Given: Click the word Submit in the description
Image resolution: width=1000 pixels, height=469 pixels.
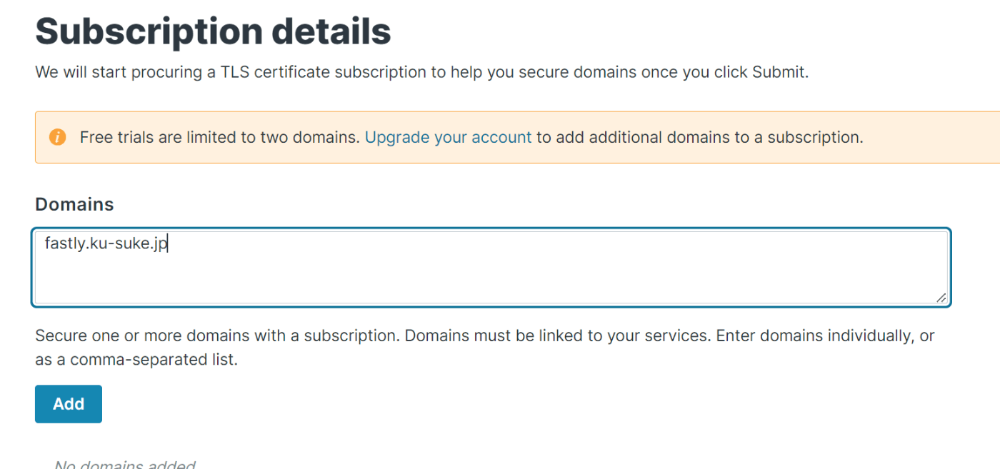Looking at the screenshot, I should point(778,72).
